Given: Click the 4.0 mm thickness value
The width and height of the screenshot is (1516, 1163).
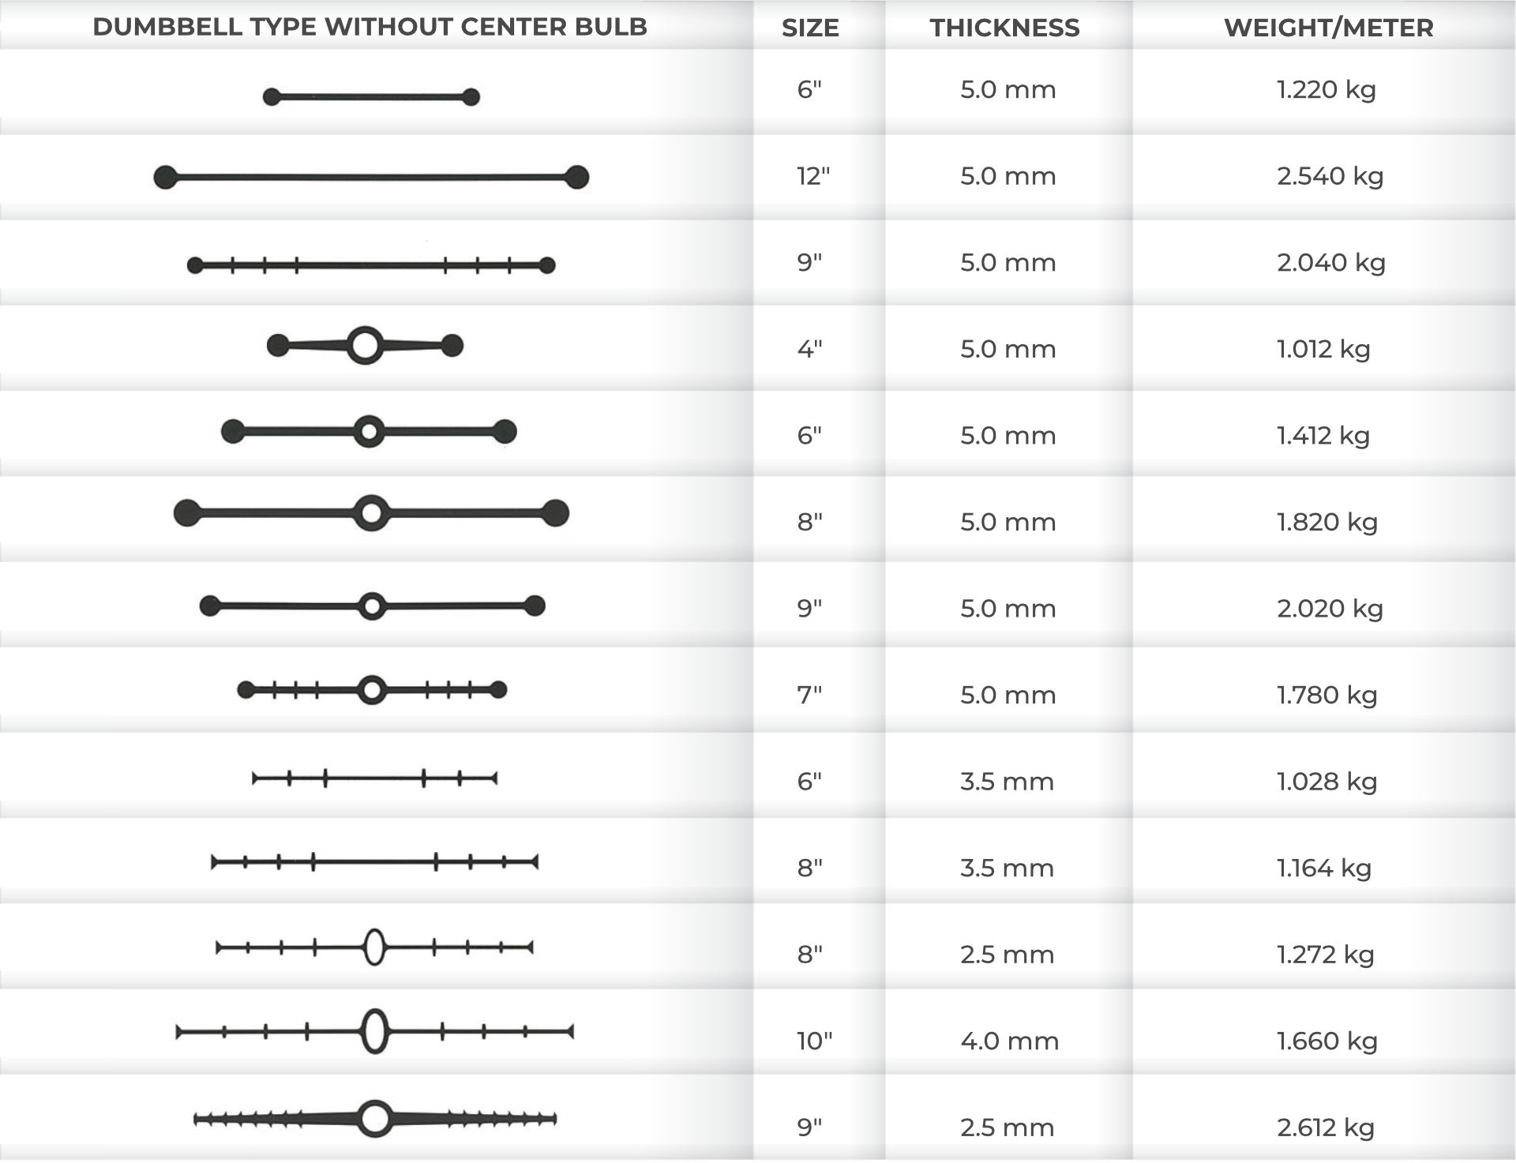Looking at the screenshot, I should point(1009,1041).
